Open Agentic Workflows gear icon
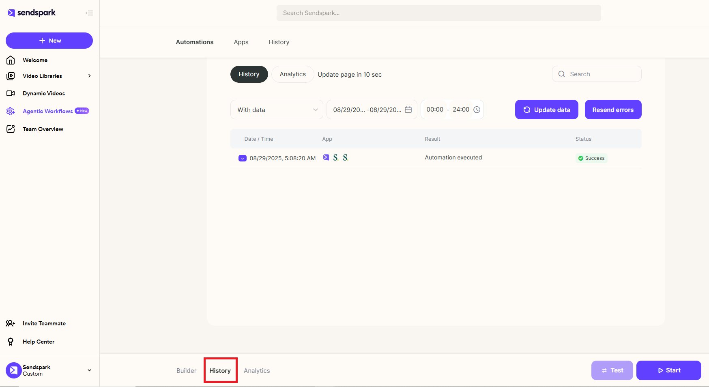 click(x=11, y=111)
